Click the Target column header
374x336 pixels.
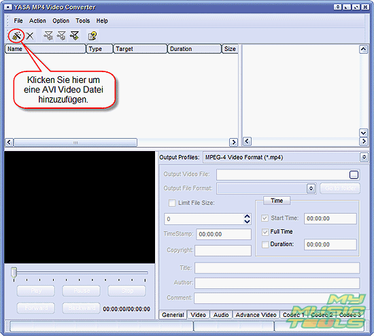140,49
